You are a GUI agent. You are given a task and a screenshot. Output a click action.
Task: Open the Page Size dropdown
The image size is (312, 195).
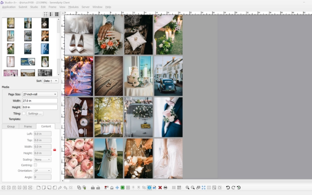click(x=40, y=94)
